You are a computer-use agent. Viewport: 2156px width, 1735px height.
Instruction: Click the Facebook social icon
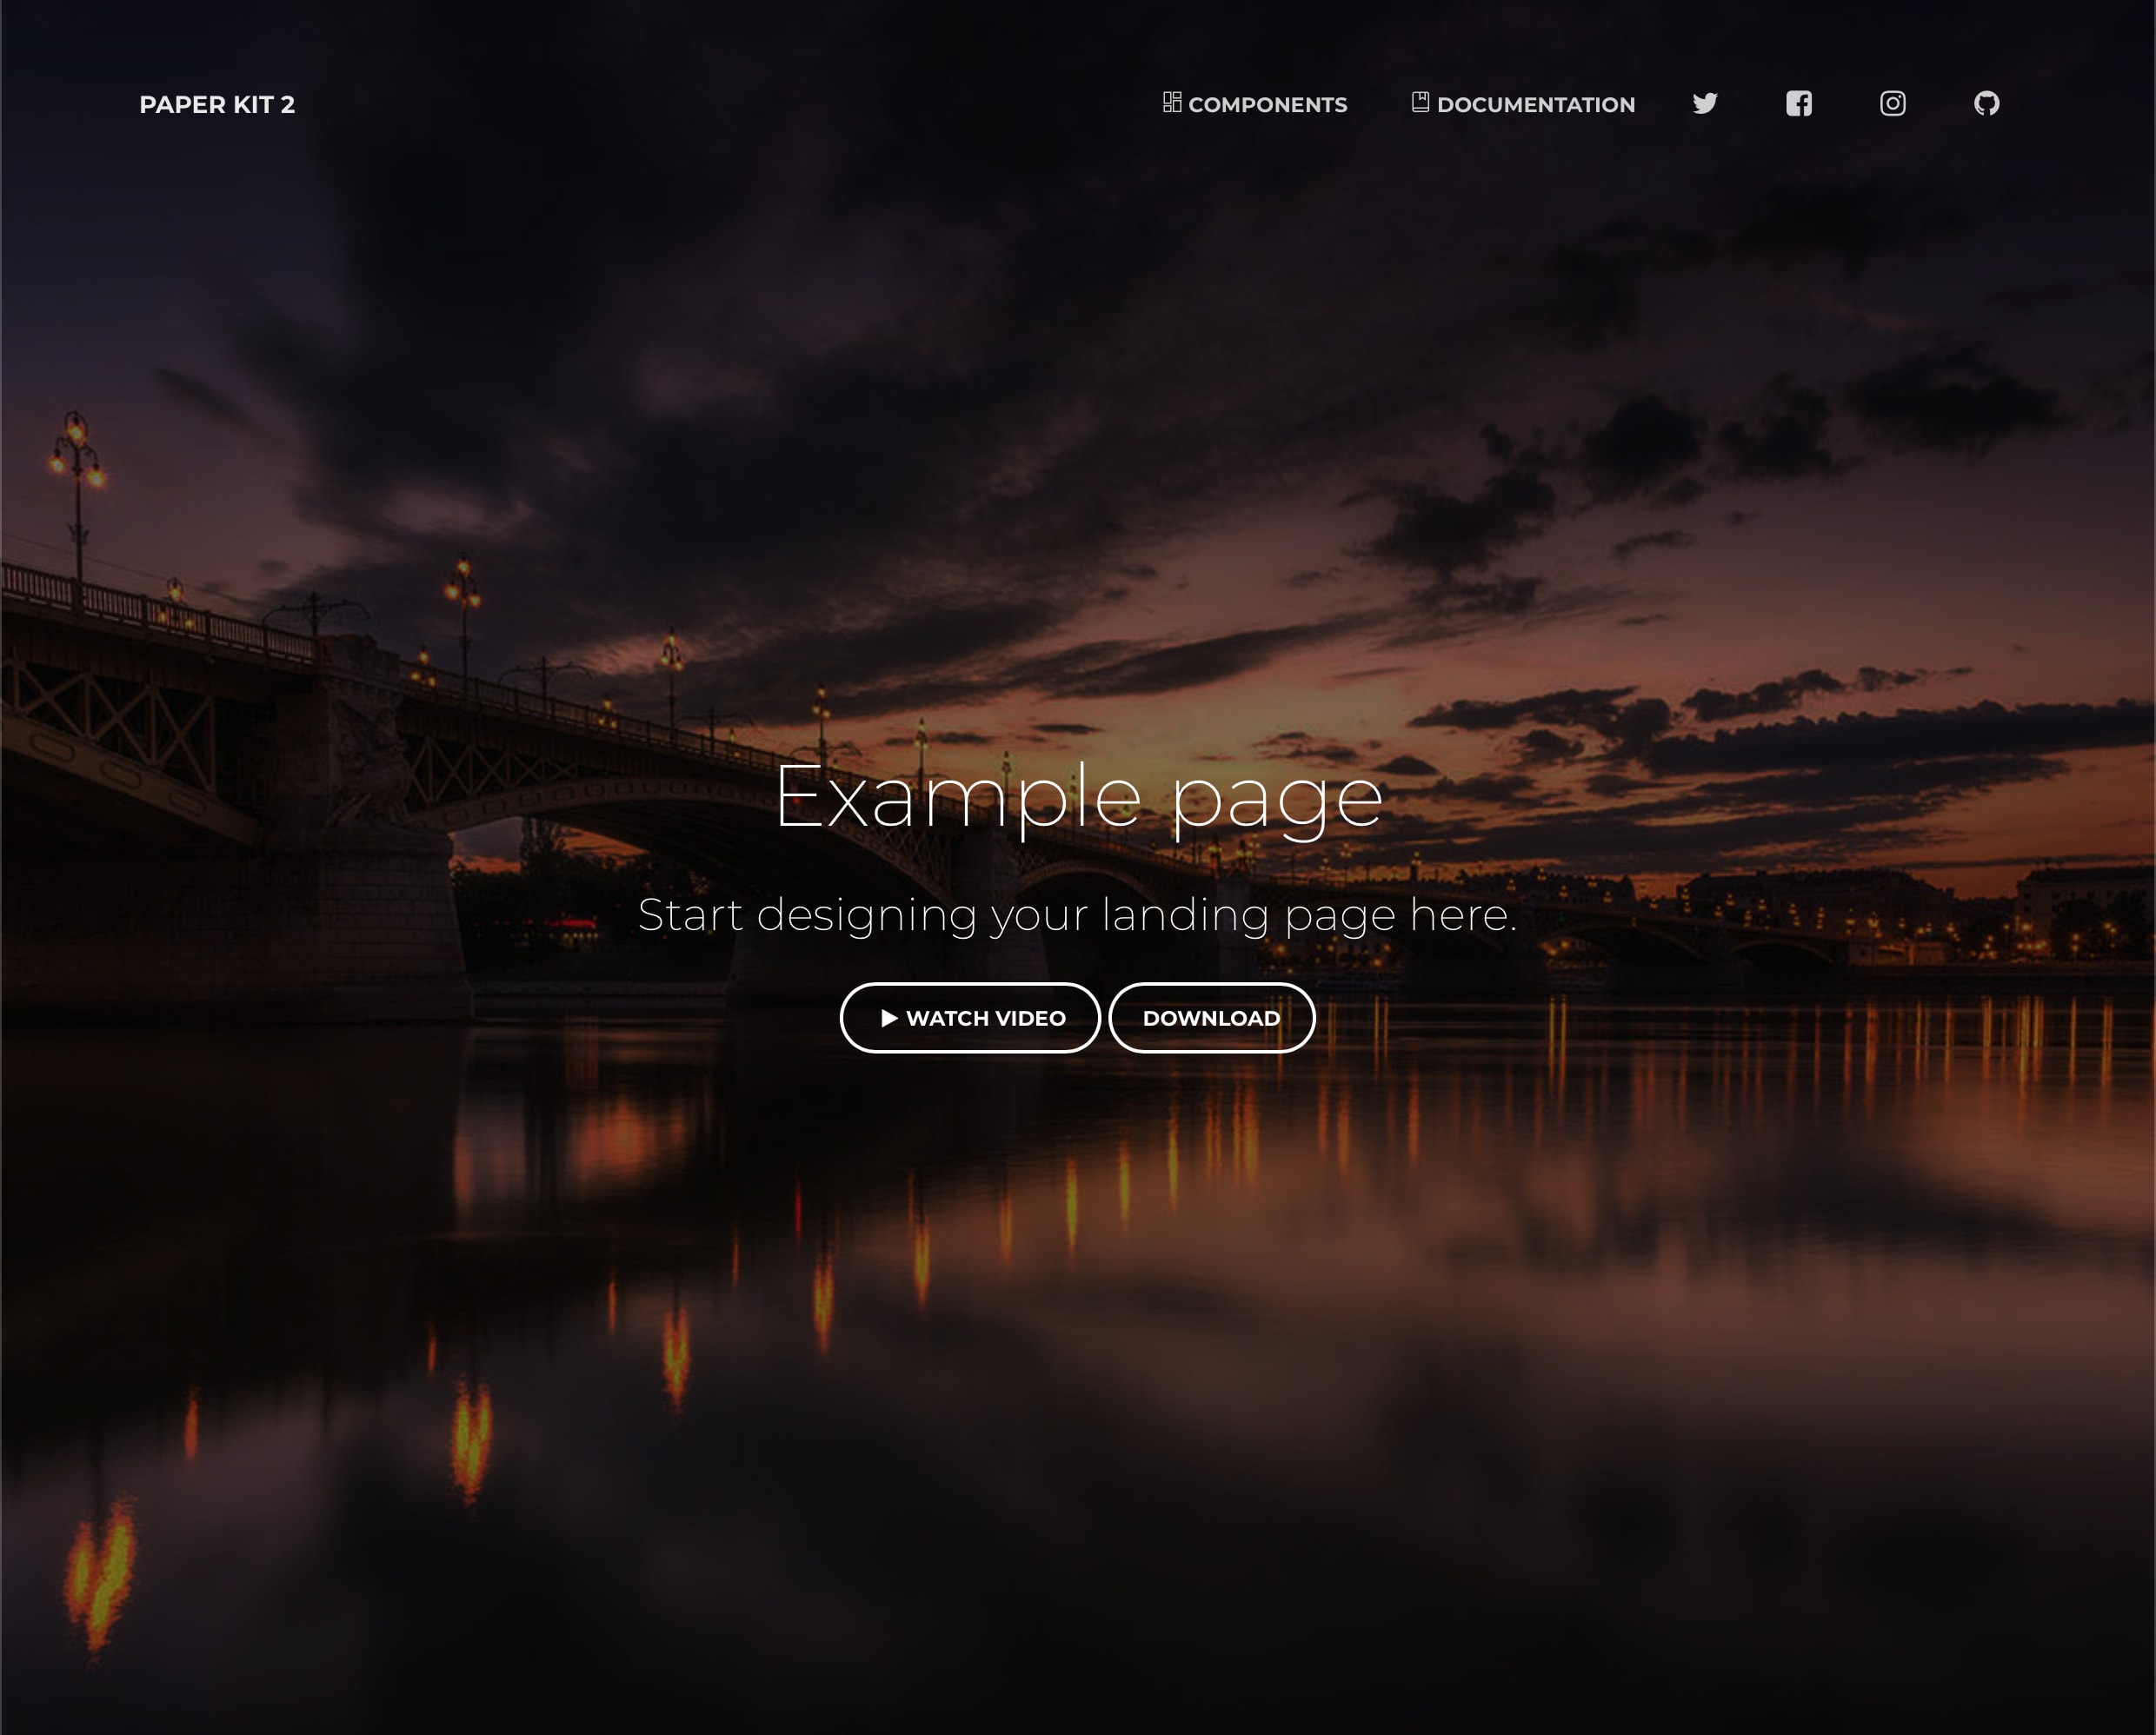[x=1799, y=103]
